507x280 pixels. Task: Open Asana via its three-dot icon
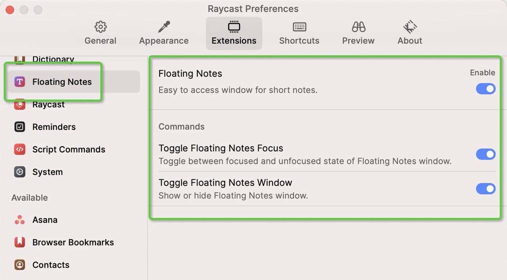(x=19, y=219)
